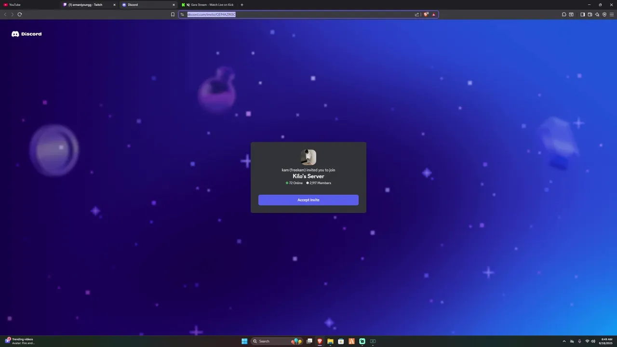Toggle the browser sidebar

click(582, 14)
